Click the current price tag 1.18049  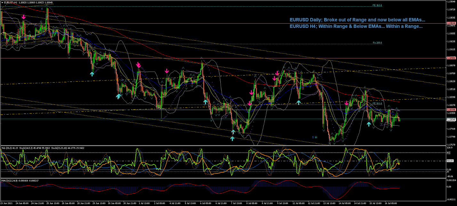tap(451, 119)
